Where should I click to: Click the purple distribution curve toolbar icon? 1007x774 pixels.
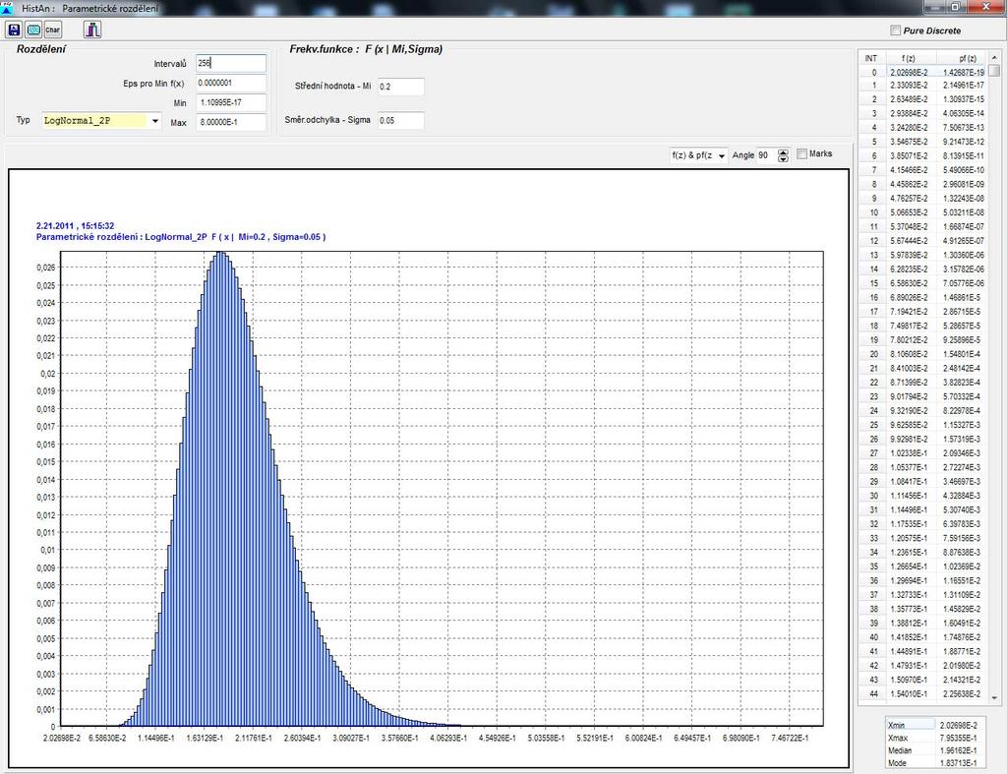[92, 30]
